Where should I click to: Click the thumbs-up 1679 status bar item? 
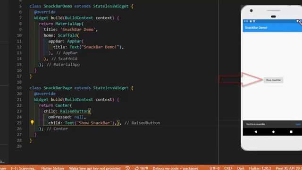(x=142, y=168)
